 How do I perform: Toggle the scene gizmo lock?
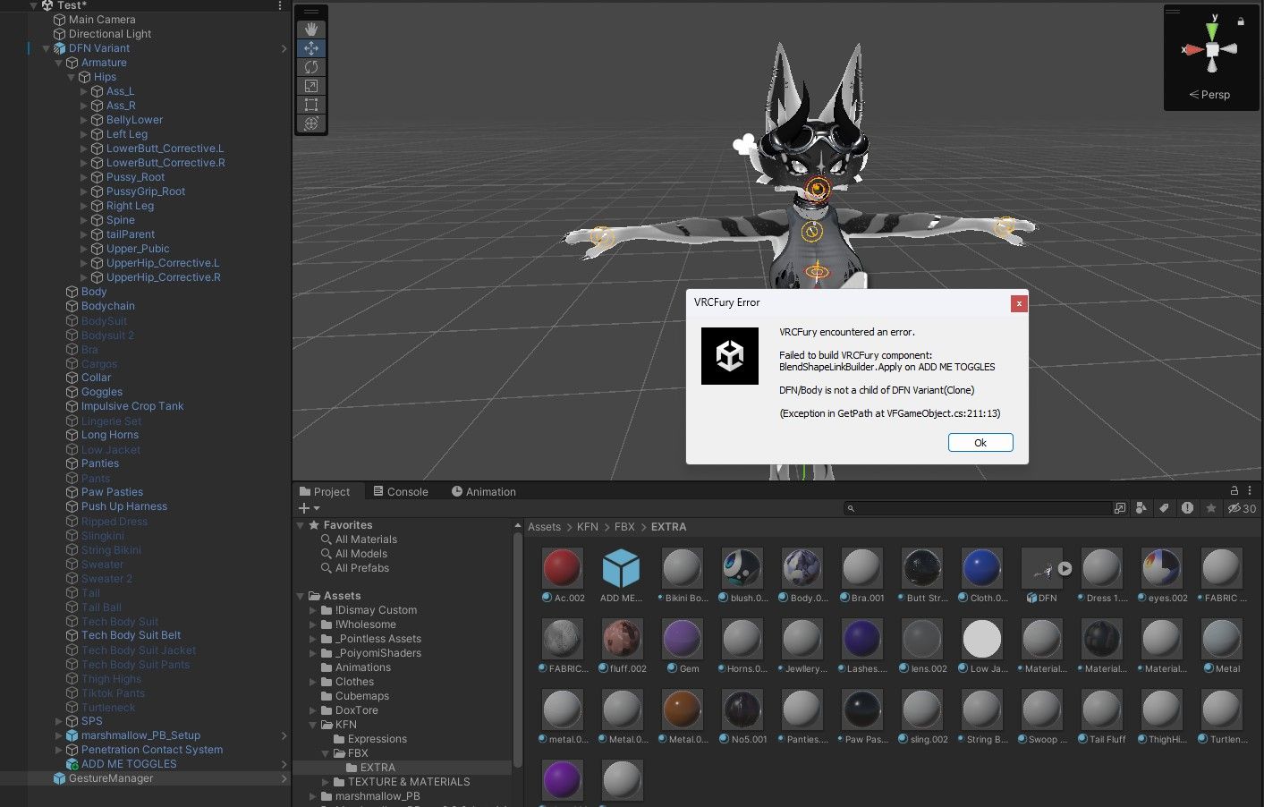[x=1241, y=21]
